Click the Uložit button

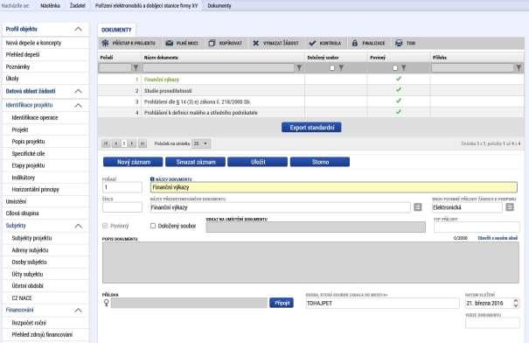pos(258,162)
